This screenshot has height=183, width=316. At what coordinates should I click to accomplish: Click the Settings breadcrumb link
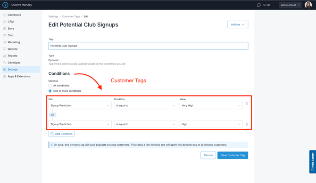pos(53,16)
